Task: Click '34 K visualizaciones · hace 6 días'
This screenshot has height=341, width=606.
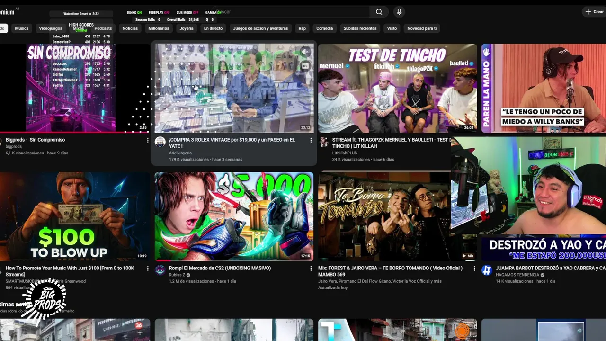Action: click(363, 160)
